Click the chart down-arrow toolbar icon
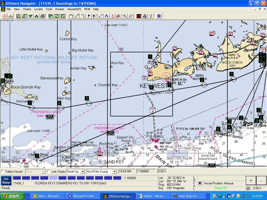The height and width of the screenshot is (200, 267). tap(31, 16)
